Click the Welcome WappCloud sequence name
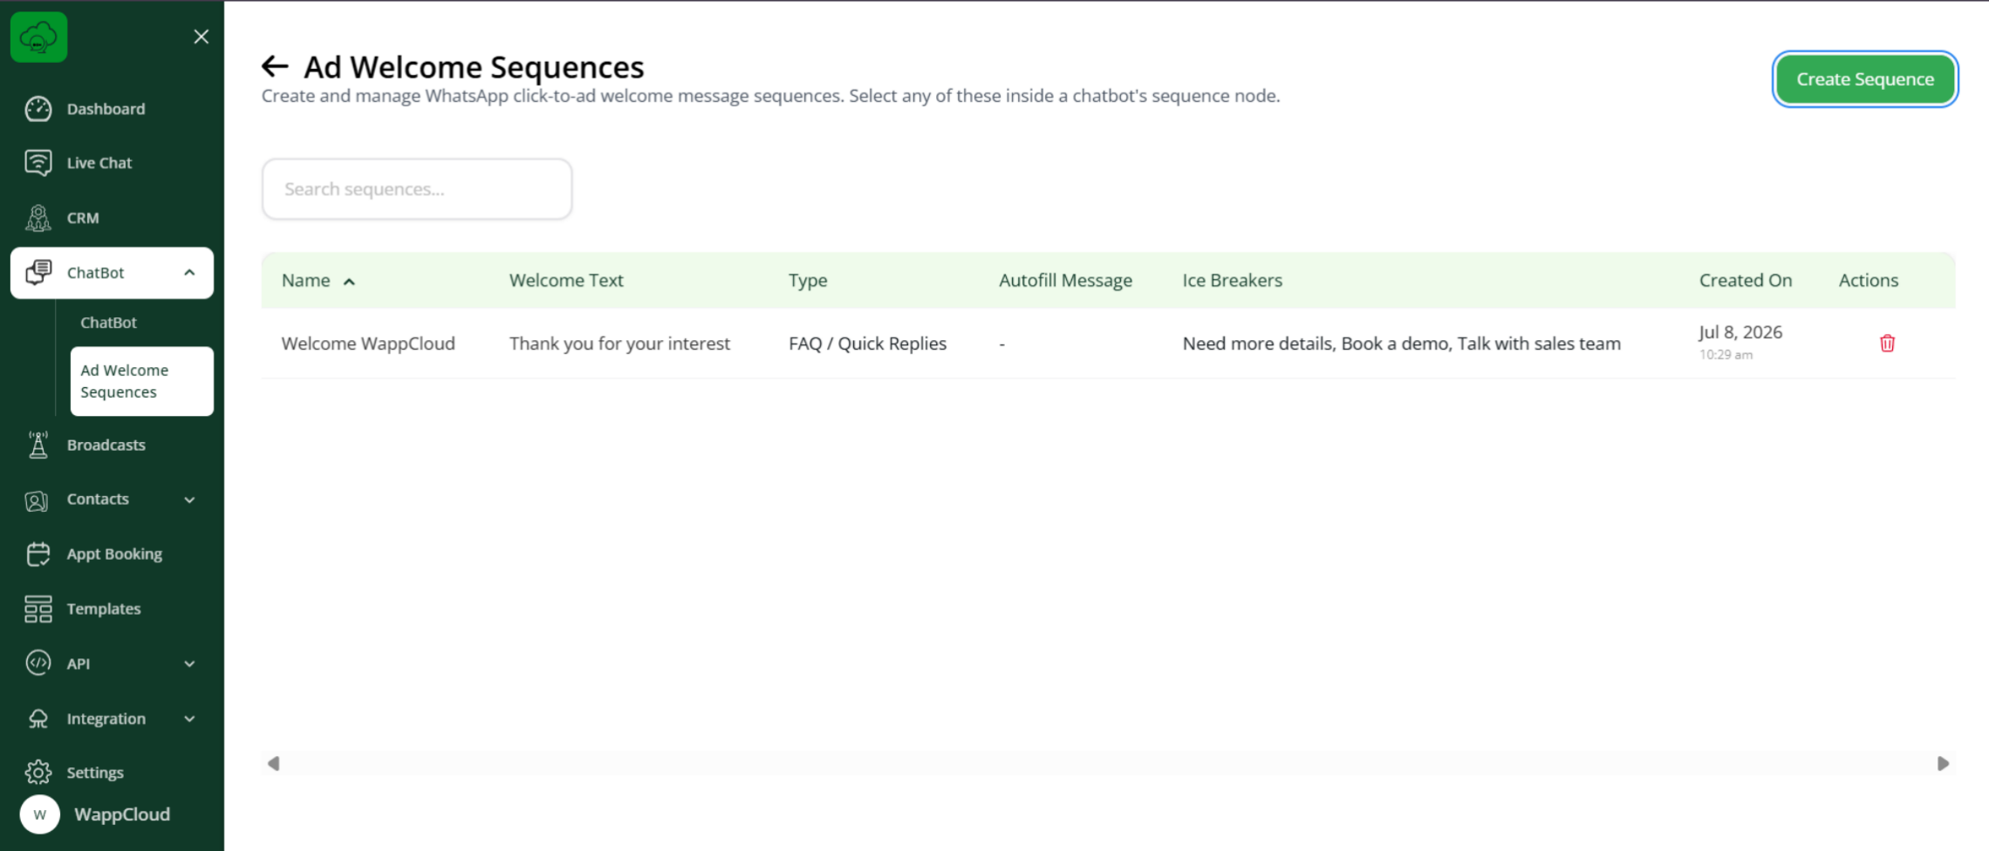 click(x=368, y=344)
